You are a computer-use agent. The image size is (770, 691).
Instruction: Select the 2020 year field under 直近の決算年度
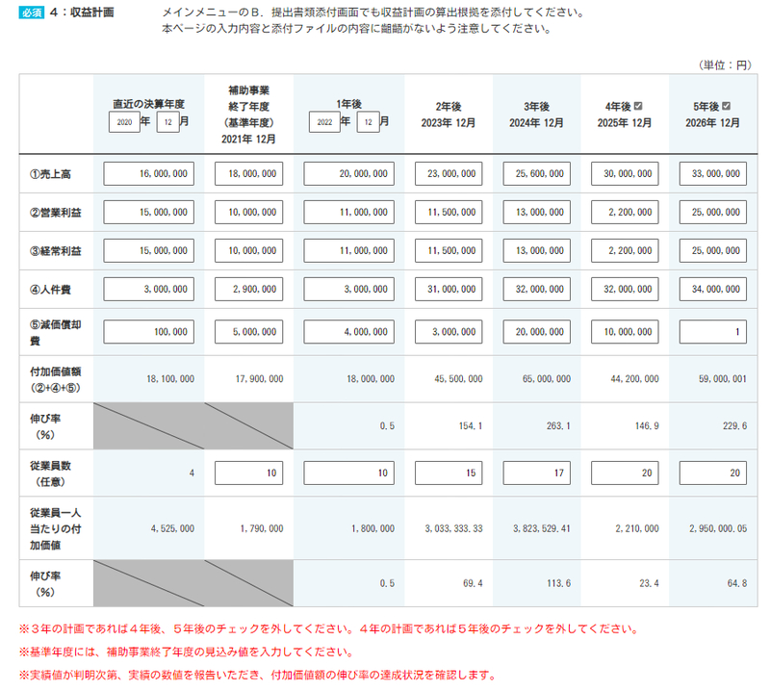(125, 122)
